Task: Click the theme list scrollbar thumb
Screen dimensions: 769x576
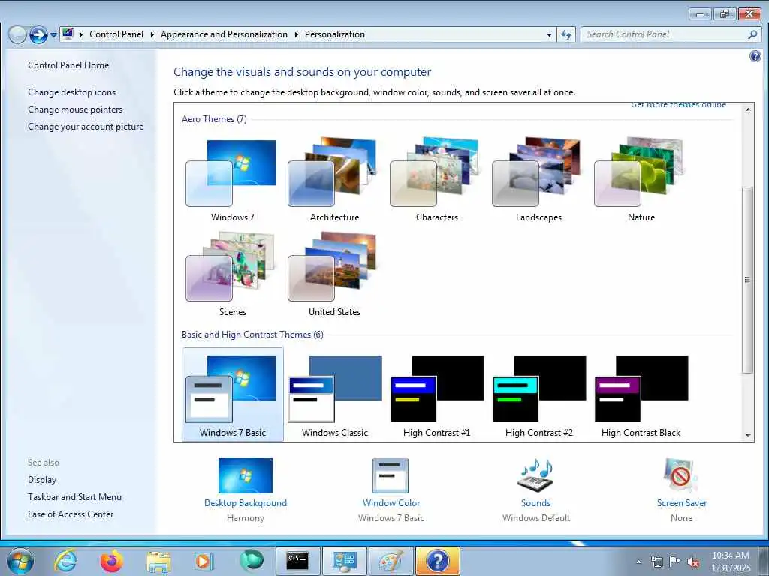Action: (x=748, y=280)
